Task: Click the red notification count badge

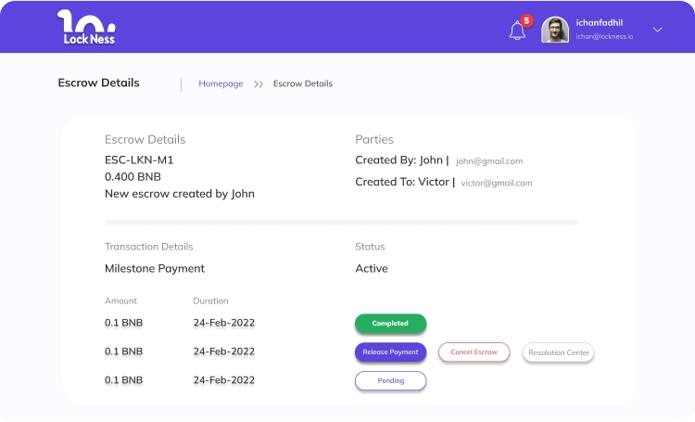Action: click(527, 20)
